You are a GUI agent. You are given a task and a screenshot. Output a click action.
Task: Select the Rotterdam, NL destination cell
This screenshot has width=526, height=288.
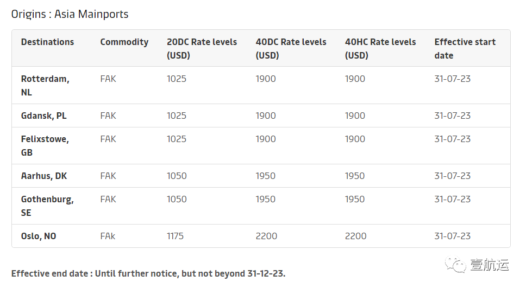pos(45,85)
